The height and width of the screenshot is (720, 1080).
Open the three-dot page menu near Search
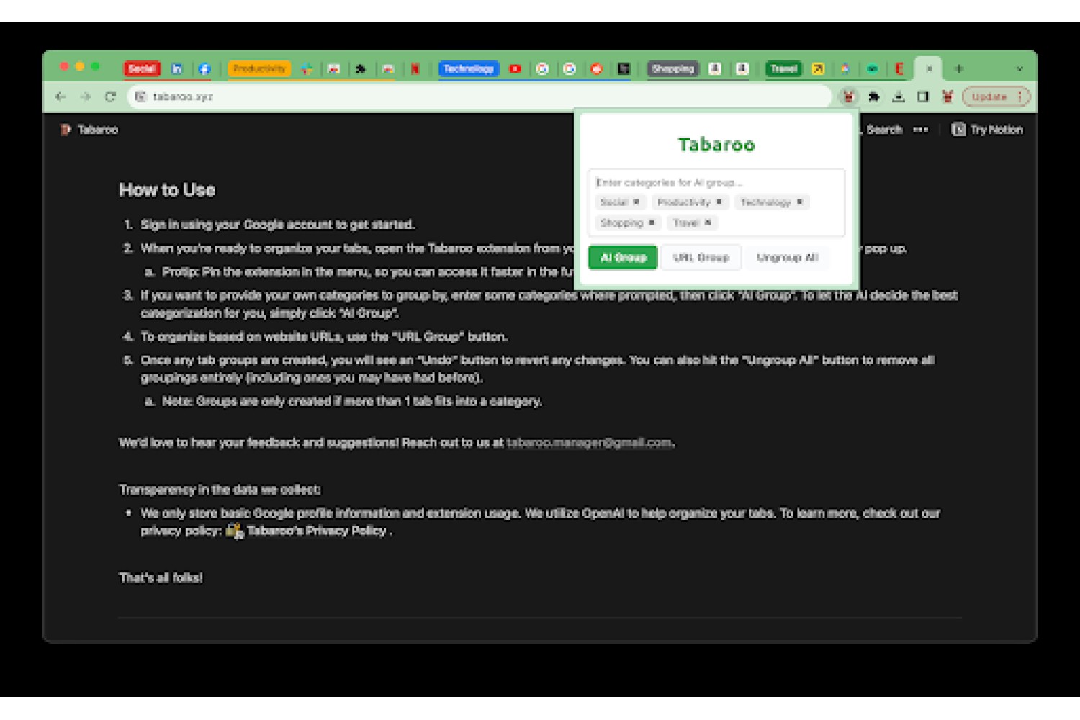point(921,130)
